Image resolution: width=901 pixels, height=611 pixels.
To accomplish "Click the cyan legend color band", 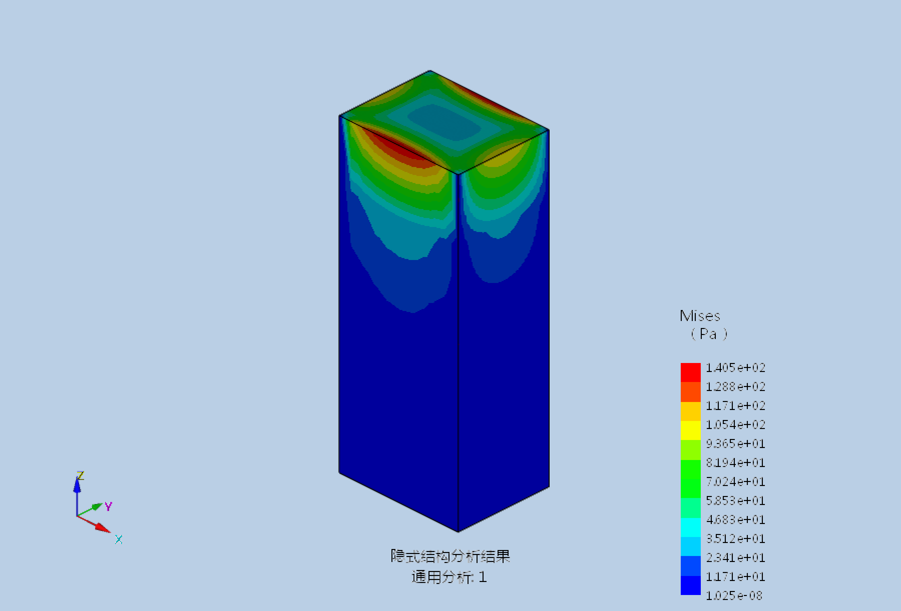I will (x=690, y=527).
